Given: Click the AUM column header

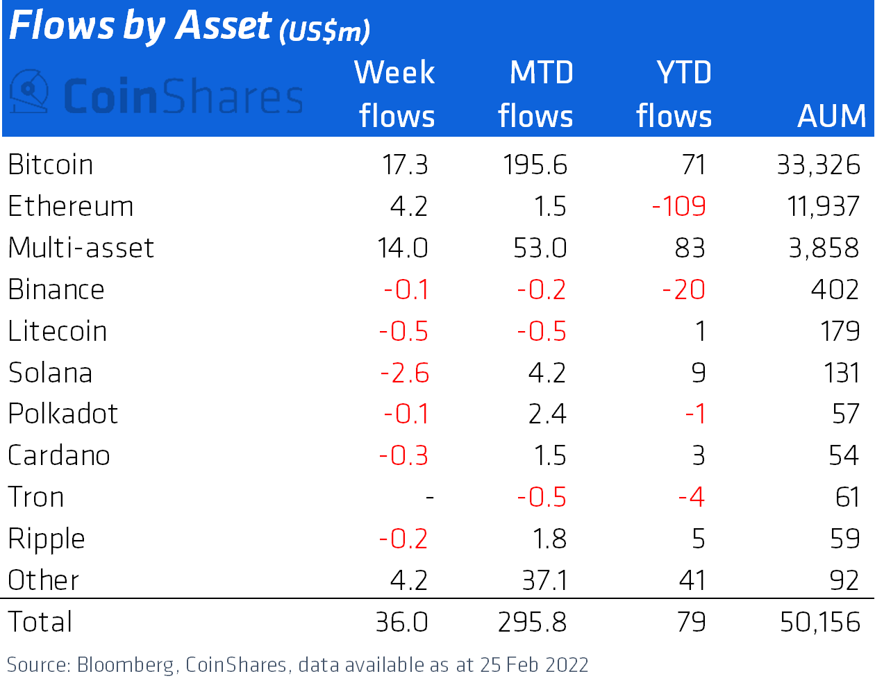Looking at the screenshot, I should pyautogui.click(x=831, y=116).
